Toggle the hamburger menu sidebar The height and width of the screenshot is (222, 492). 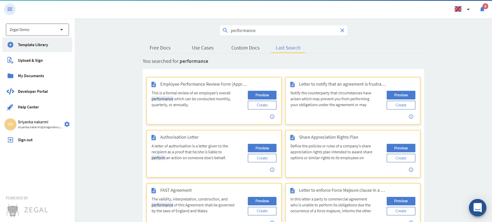[x=10, y=9]
